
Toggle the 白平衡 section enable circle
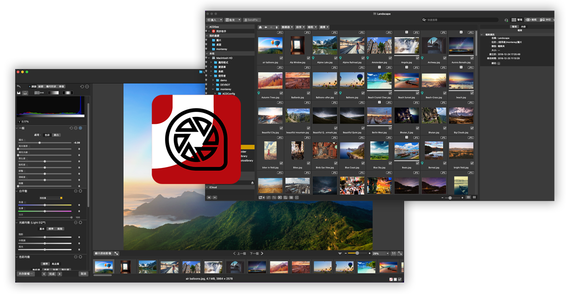pos(80,191)
